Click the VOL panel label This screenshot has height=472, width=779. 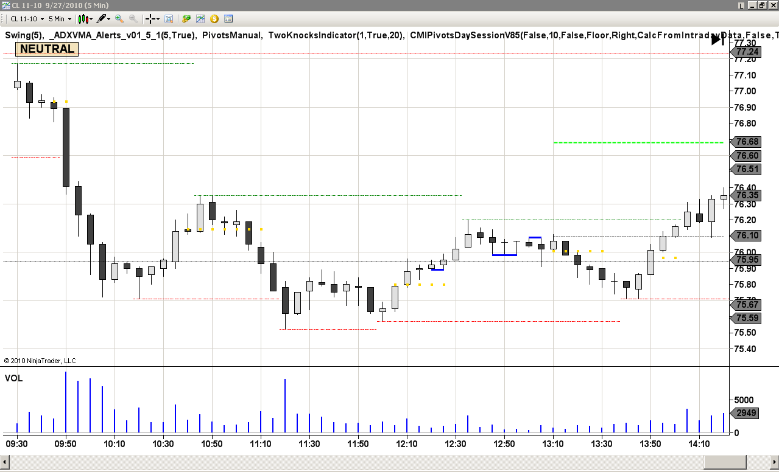13,378
